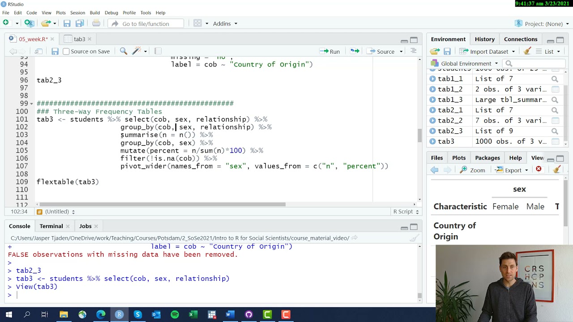This screenshot has height=322, width=573.
Task: View current working directory arrow icon
Action: coord(355,238)
